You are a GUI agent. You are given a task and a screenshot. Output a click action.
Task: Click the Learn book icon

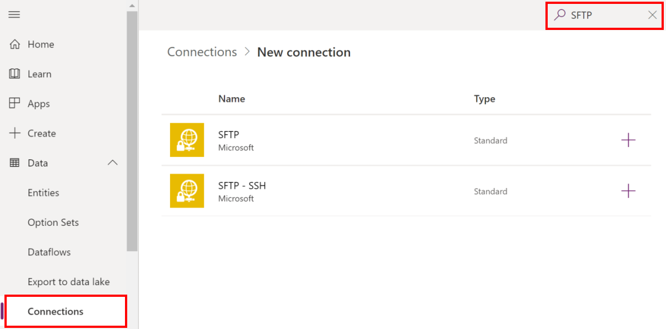(x=14, y=74)
